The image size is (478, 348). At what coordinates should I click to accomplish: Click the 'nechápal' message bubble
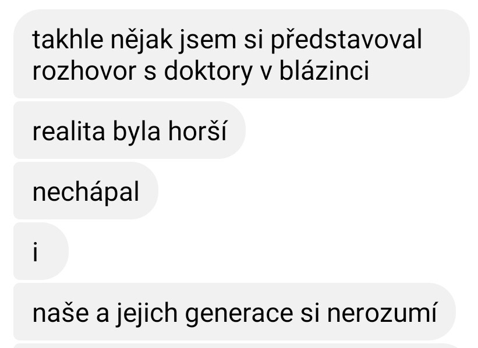86,191
